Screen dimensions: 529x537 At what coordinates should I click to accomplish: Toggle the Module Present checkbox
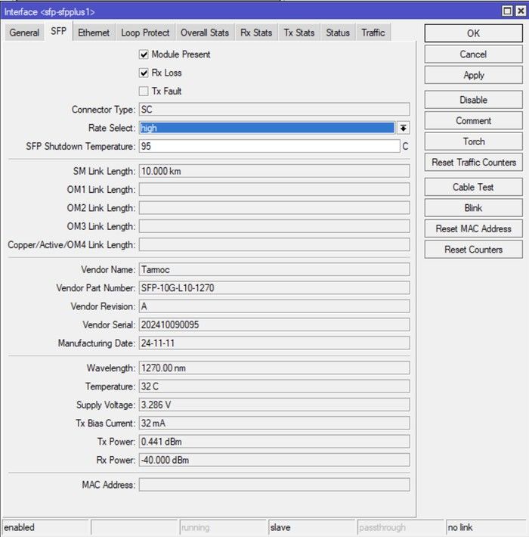click(144, 54)
